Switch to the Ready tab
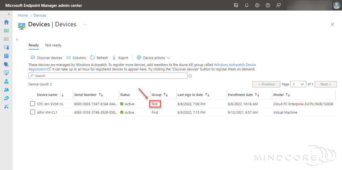The width and height of the screenshot is (342, 170). tap(33, 45)
